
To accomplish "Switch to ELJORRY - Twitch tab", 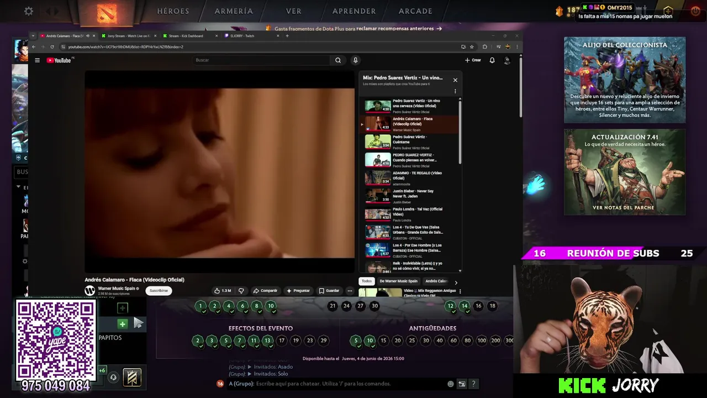I will coord(251,36).
